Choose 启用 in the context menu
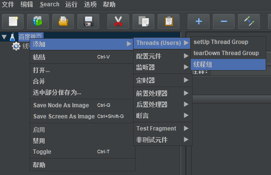Viewport: 271px width, 175px height. tap(82, 130)
